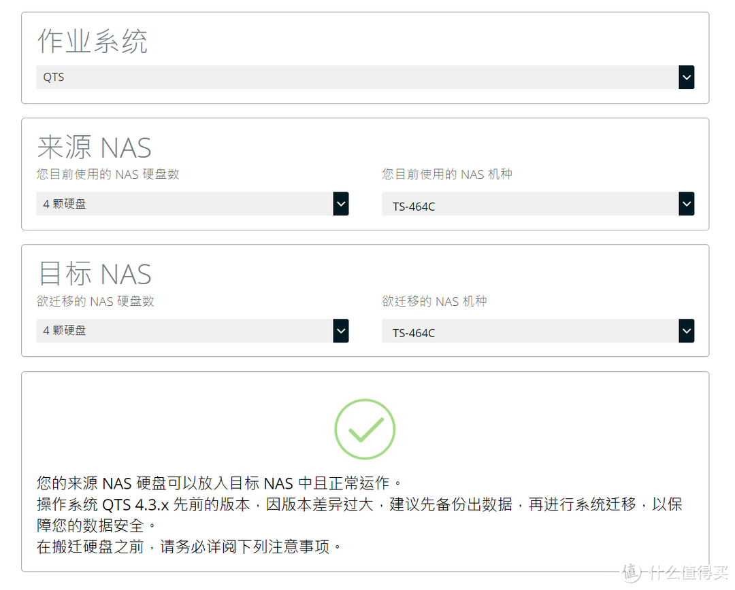
Task: Click the green checkmark compatibility icon
Action: pyautogui.click(x=365, y=429)
